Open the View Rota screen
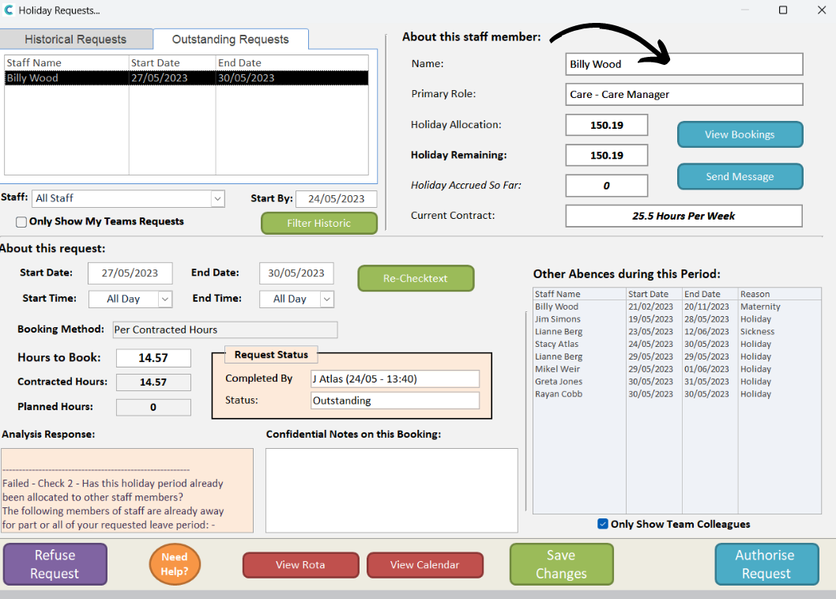 point(300,565)
